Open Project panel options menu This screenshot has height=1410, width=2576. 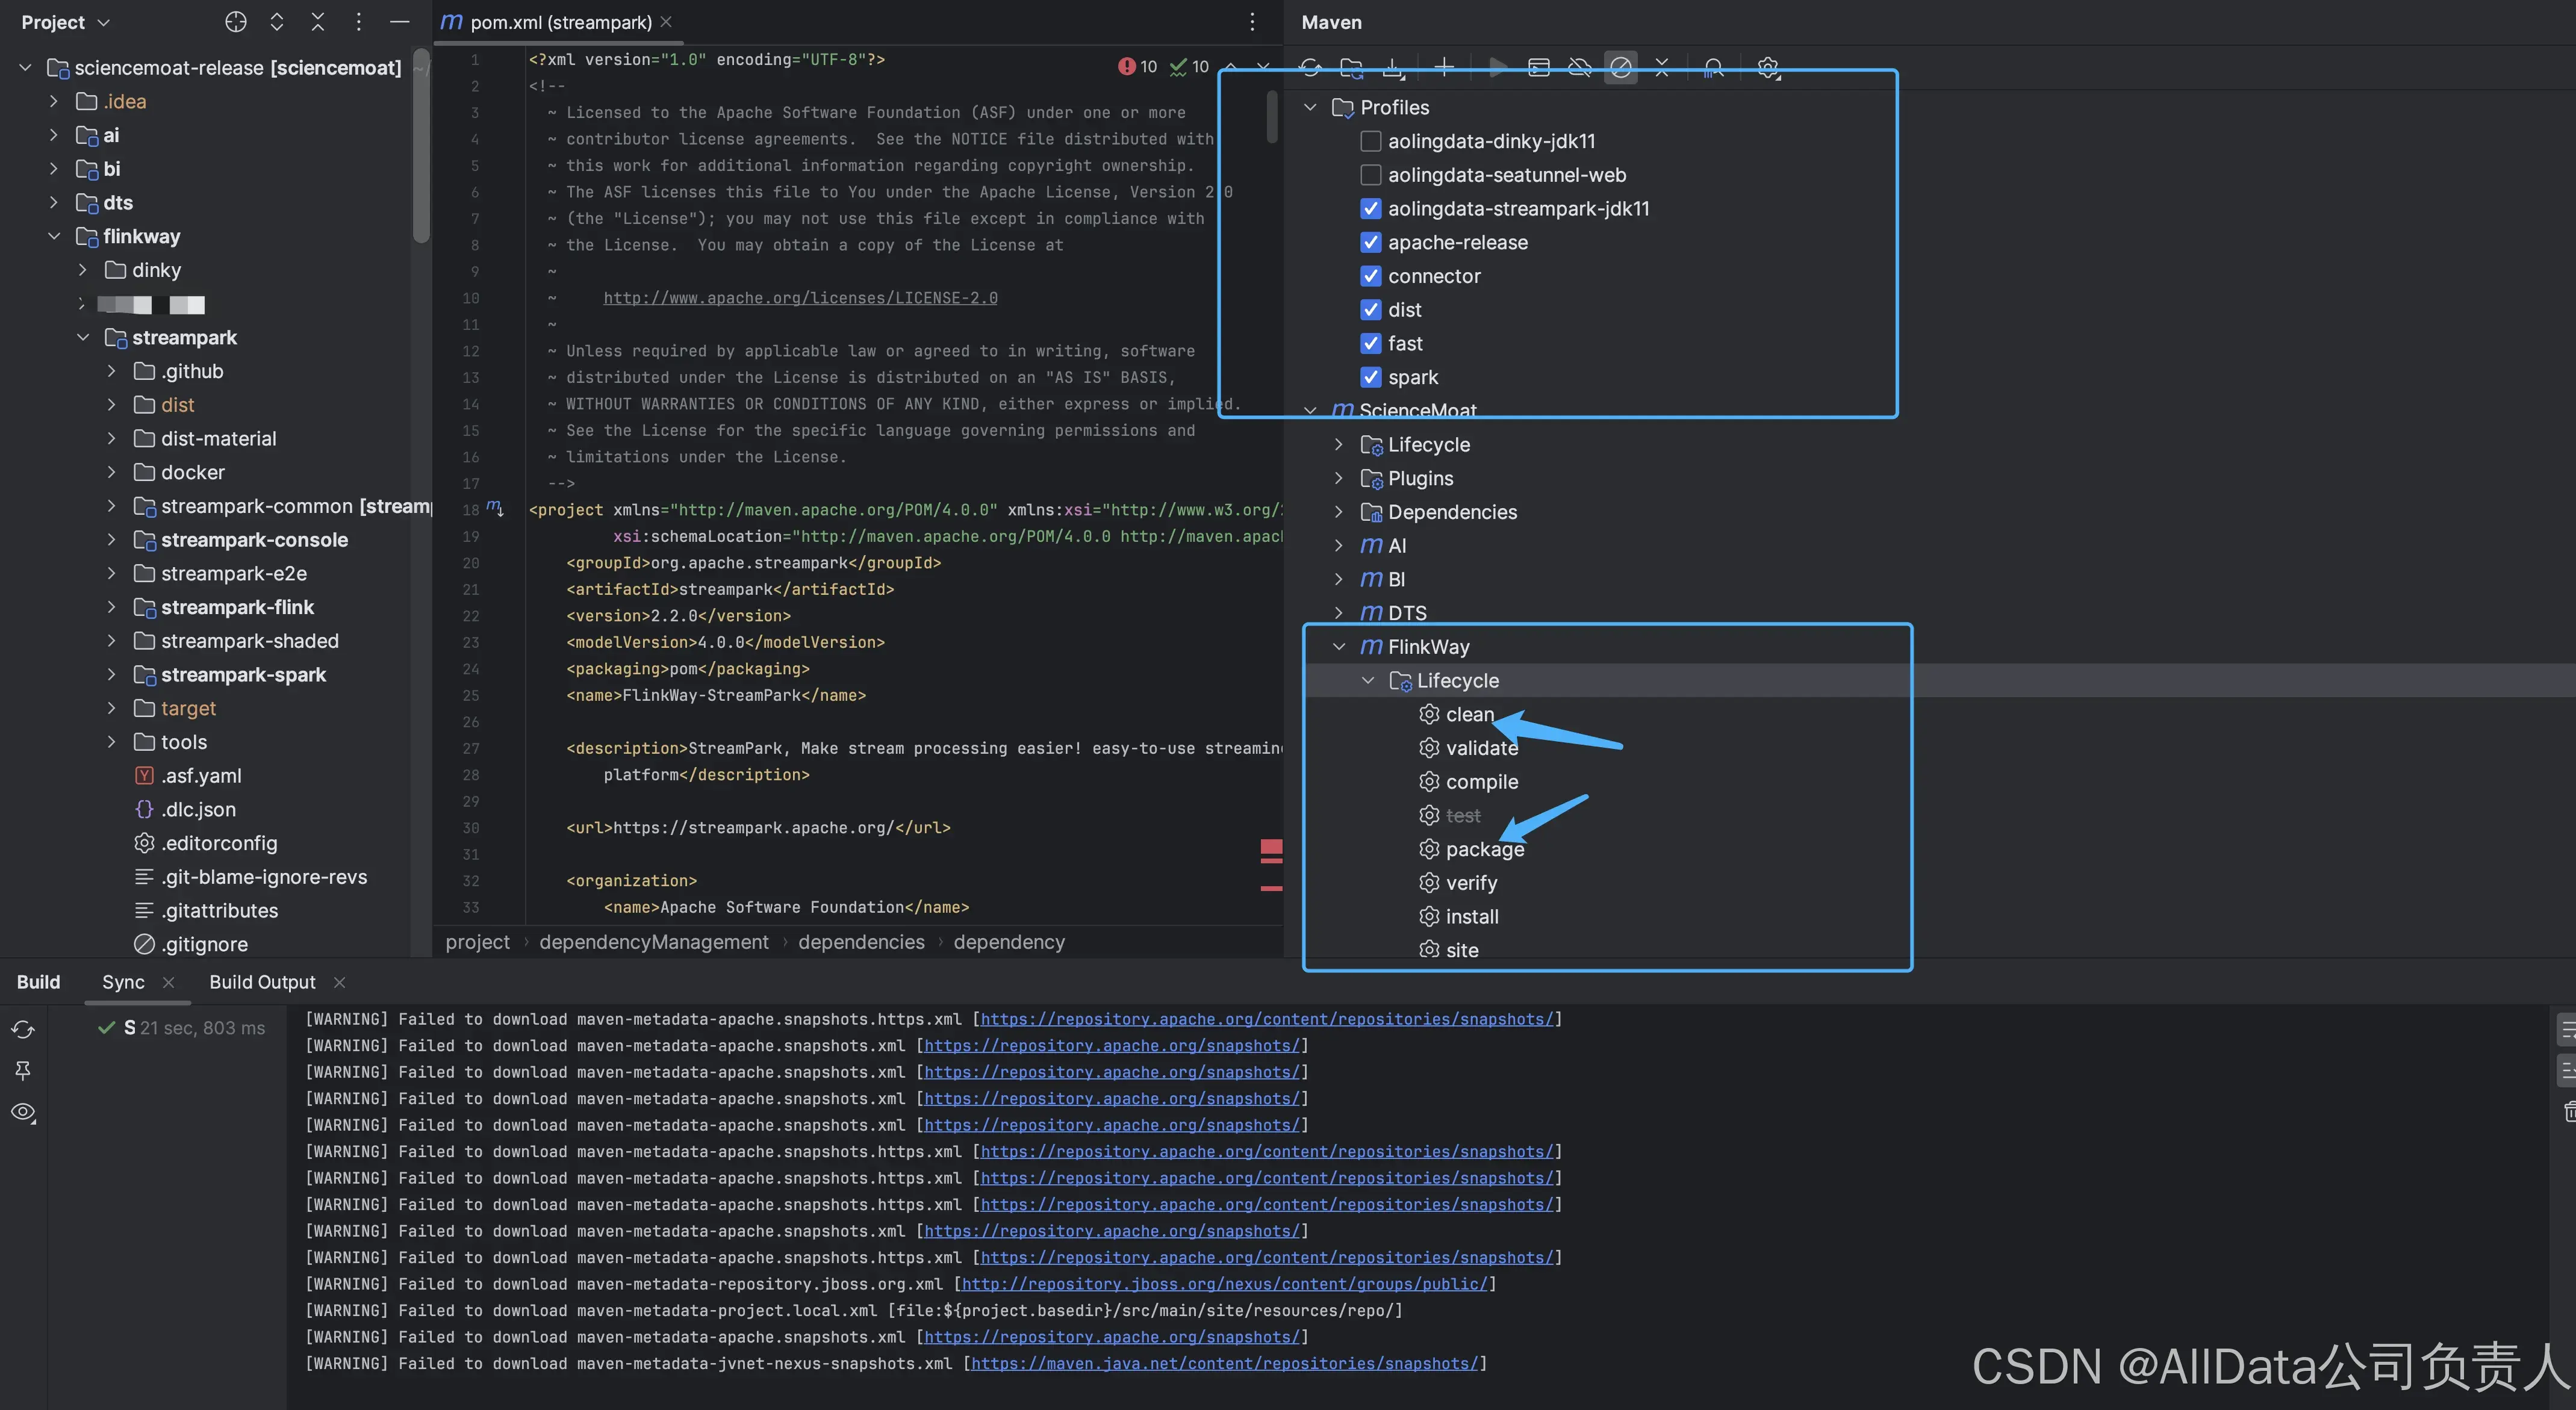point(359,22)
